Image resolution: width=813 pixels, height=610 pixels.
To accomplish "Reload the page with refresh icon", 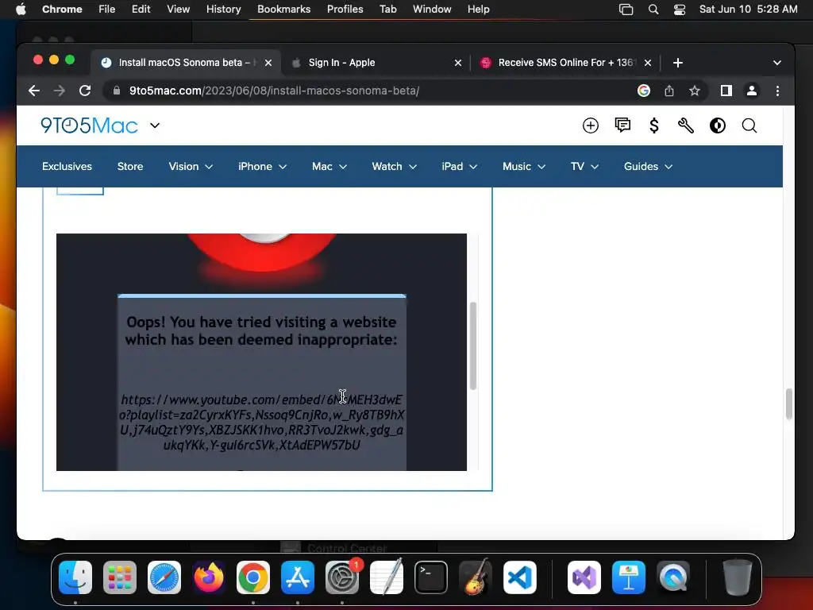I will coord(85,91).
